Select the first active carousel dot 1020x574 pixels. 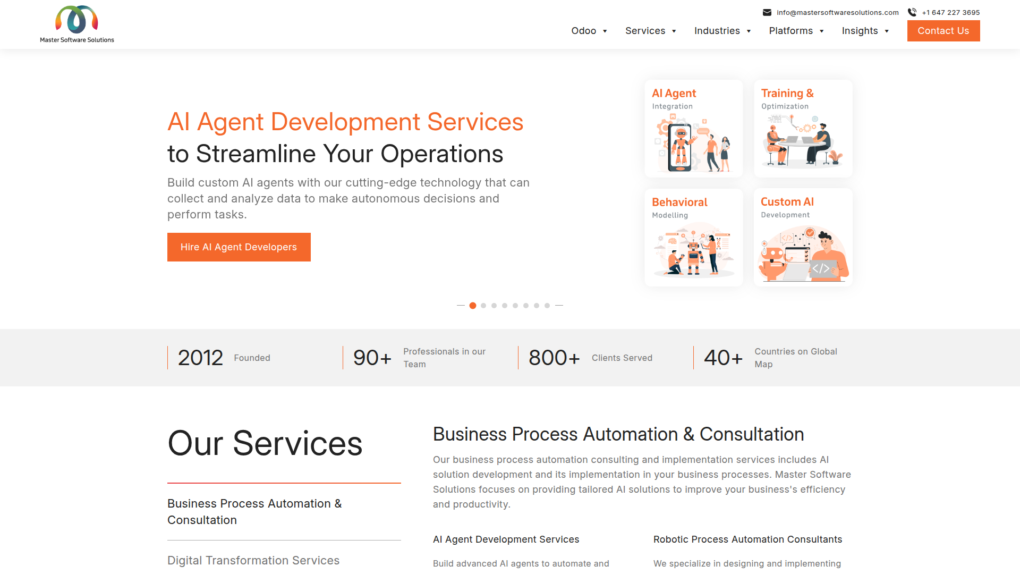click(473, 306)
